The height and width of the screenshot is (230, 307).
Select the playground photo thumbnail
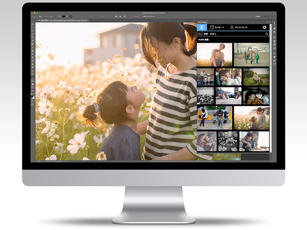[x=251, y=55]
